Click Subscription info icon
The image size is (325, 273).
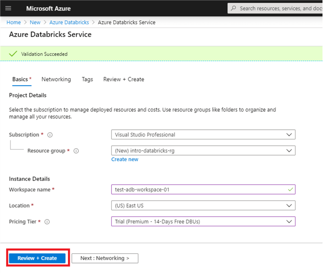[x=50, y=135]
